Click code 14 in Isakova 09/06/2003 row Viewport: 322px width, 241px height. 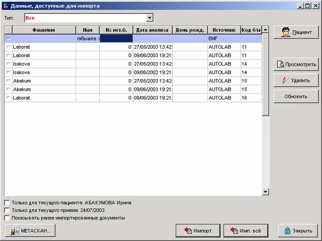point(244,72)
